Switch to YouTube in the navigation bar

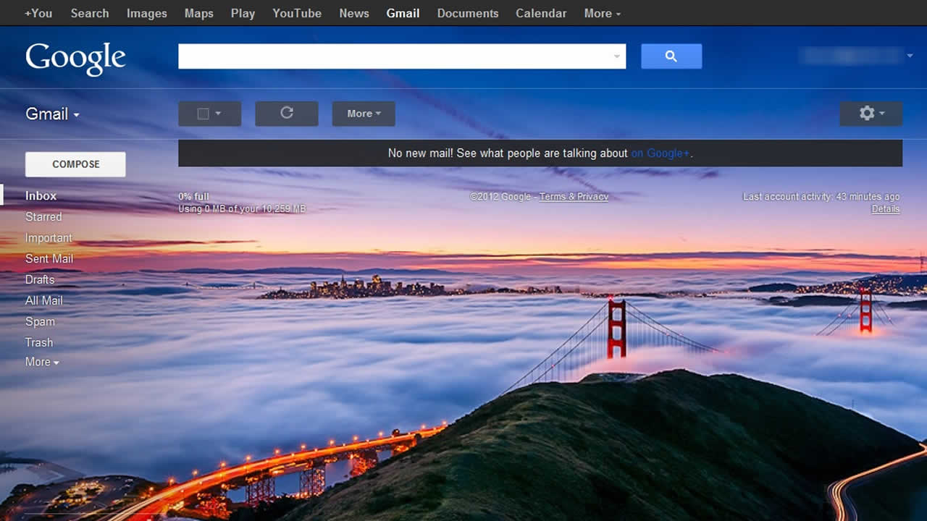(x=296, y=12)
